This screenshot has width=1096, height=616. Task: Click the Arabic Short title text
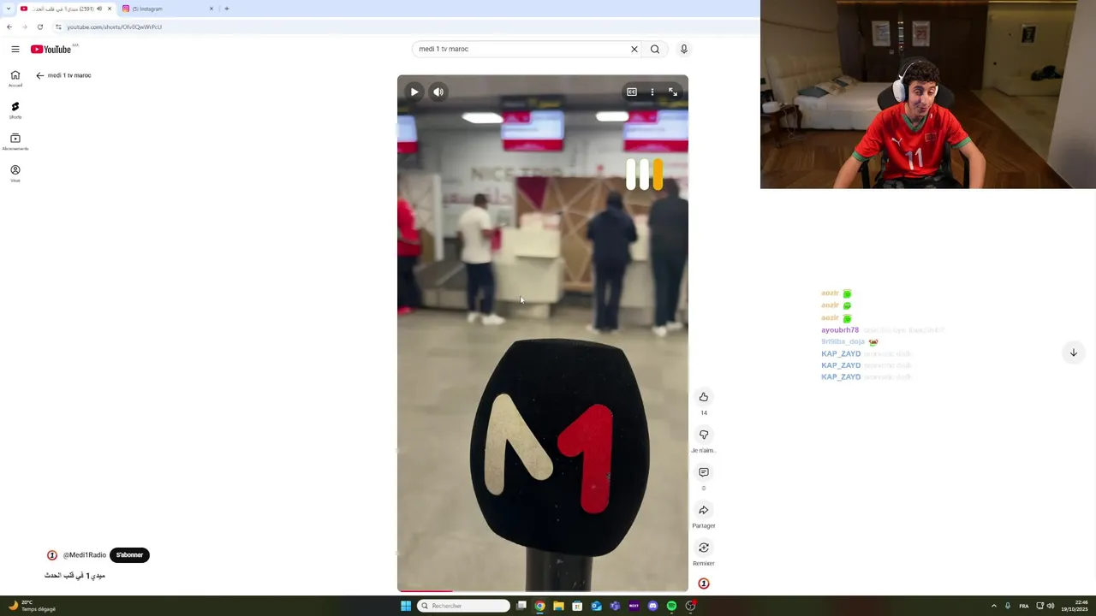coord(74,576)
